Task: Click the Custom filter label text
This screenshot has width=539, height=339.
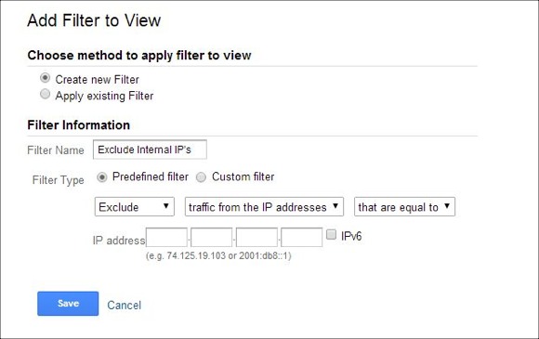Action: [x=243, y=176]
